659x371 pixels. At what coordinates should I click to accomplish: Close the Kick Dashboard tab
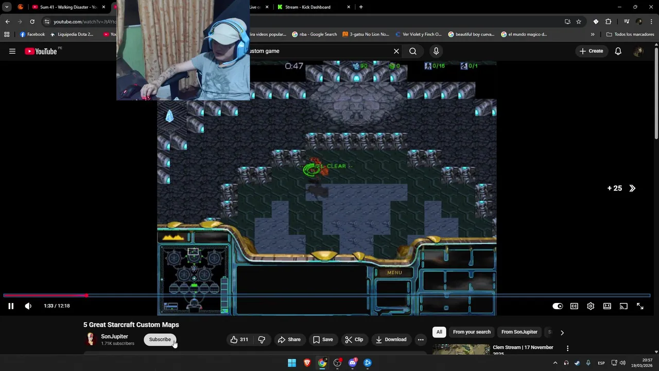tap(349, 7)
